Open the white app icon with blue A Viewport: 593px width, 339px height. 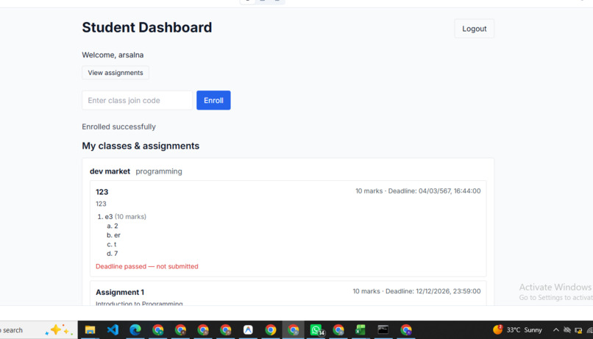point(248,330)
